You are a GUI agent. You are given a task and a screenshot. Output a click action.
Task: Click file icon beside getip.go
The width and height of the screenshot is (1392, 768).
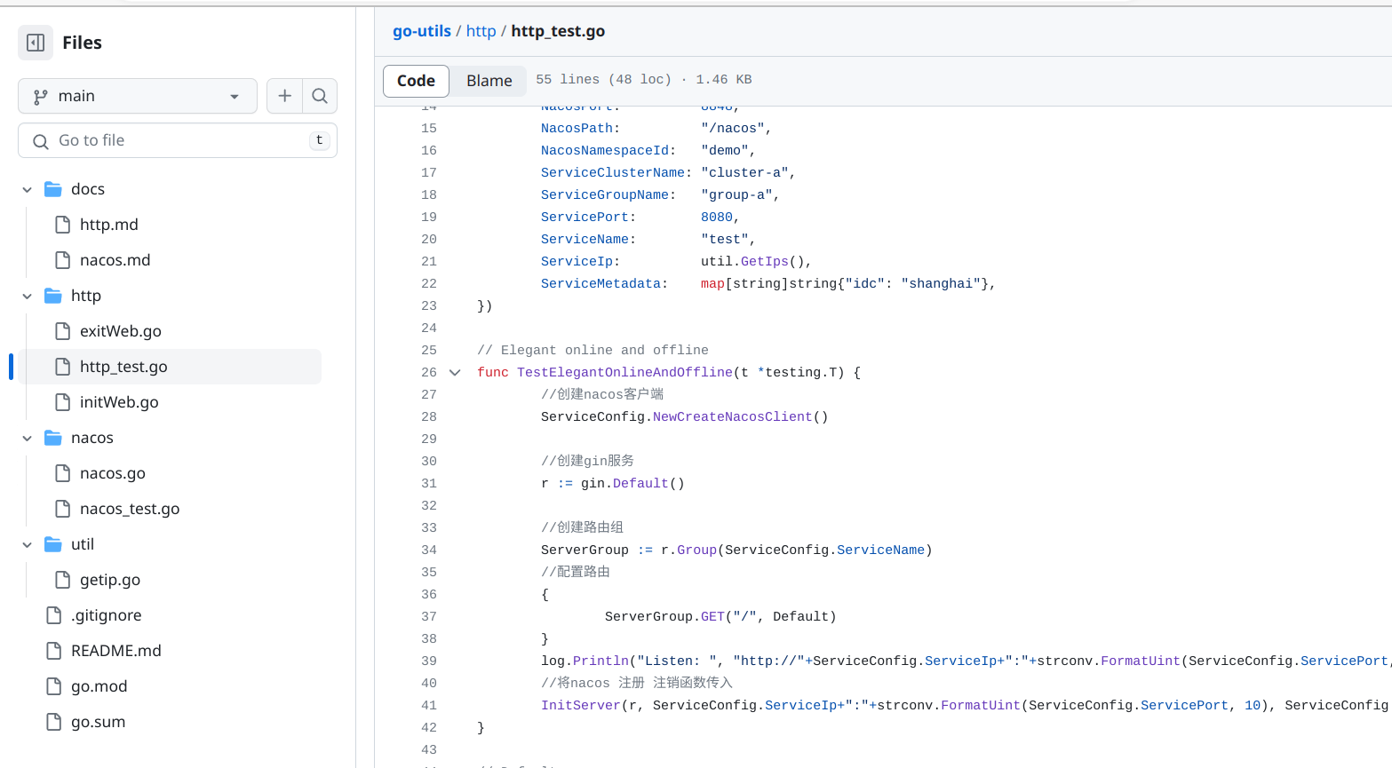coord(62,580)
